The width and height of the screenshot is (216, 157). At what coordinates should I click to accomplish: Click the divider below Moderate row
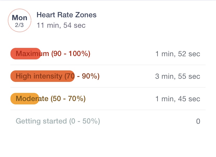pos(108,110)
